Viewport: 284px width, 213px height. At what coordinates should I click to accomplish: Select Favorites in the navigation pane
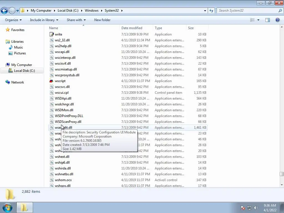click(x=18, y=30)
